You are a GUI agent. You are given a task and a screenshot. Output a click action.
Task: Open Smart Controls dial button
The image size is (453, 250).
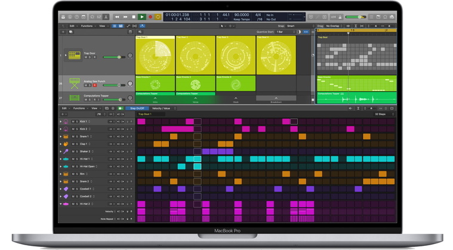tap(93, 17)
